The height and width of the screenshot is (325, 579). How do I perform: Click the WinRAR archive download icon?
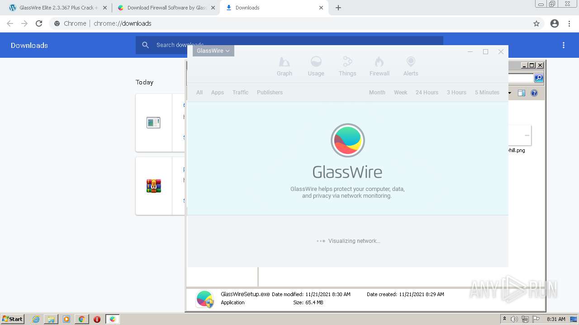[154, 186]
